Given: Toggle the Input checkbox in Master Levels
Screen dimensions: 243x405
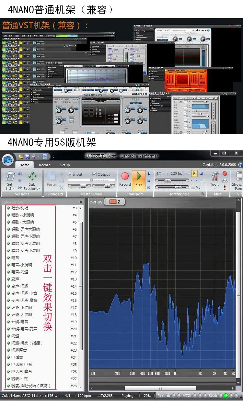Looking at the screenshot, I should (70, 174).
